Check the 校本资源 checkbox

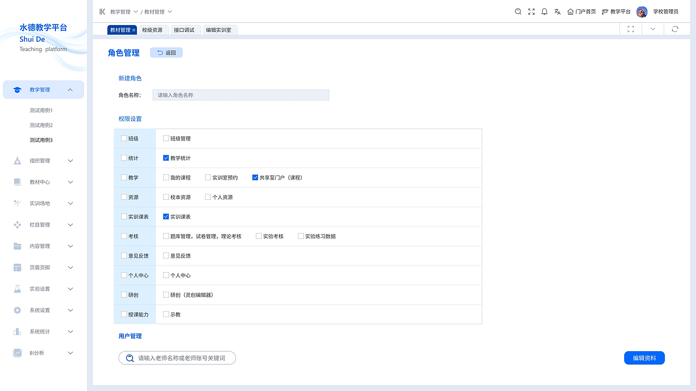click(166, 197)
